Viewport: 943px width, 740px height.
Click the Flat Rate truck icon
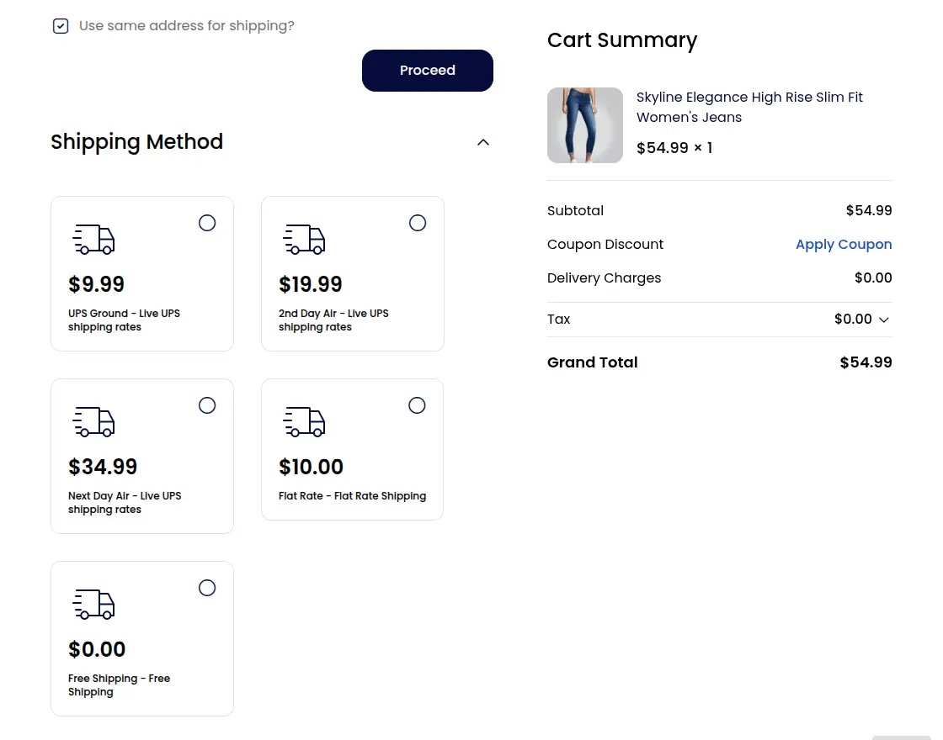point(304,422)
